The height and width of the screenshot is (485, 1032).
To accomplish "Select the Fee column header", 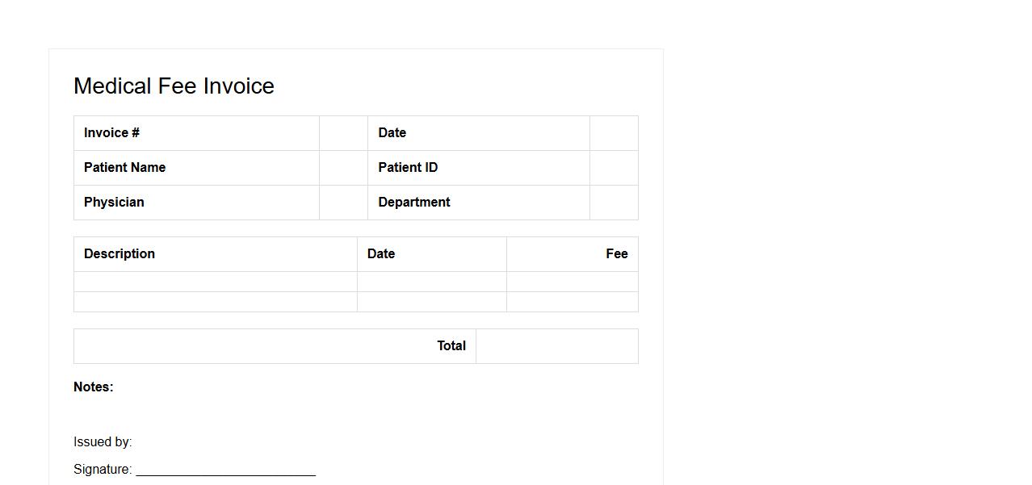I will point(616,254).
